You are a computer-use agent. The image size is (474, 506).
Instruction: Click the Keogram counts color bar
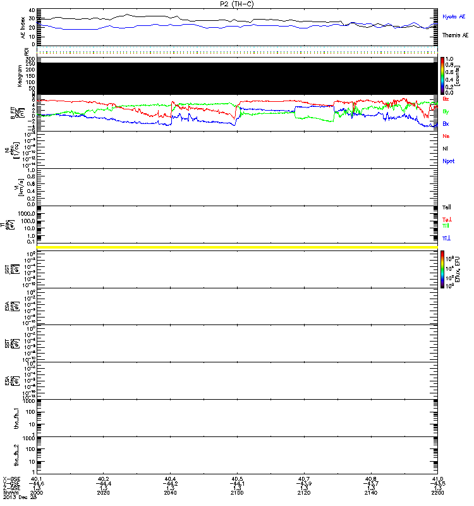(x=443, y=75)
